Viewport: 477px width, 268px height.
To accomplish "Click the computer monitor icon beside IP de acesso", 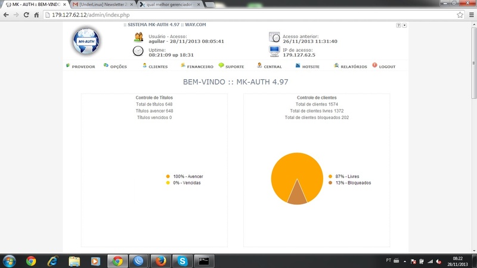I will click(274, 51).
